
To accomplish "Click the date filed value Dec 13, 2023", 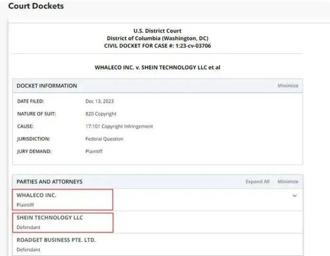I will [100, 101].
